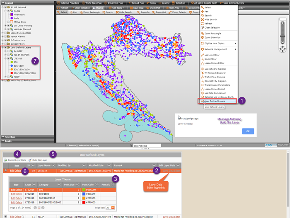Click Zoom Extents tool
The height and width of the screenshot is (218, 290).
[177, 12]
